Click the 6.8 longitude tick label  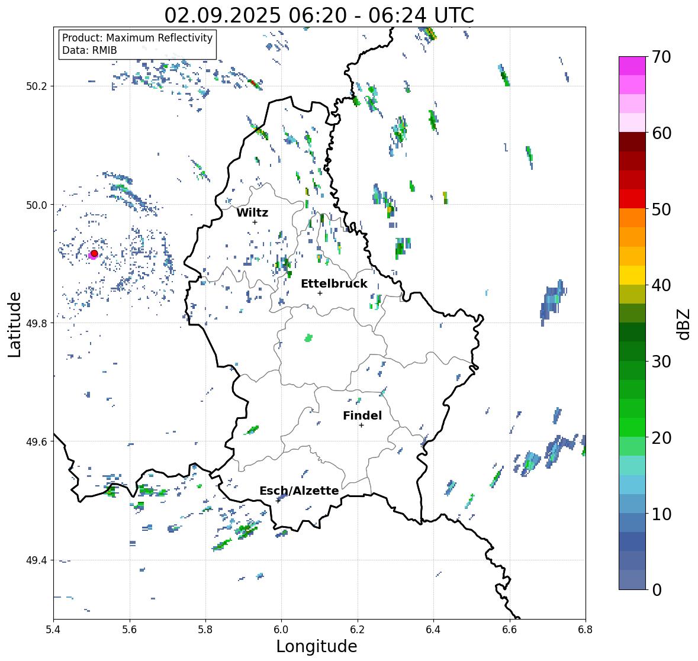pyautogui.click(x=586, y=630)
